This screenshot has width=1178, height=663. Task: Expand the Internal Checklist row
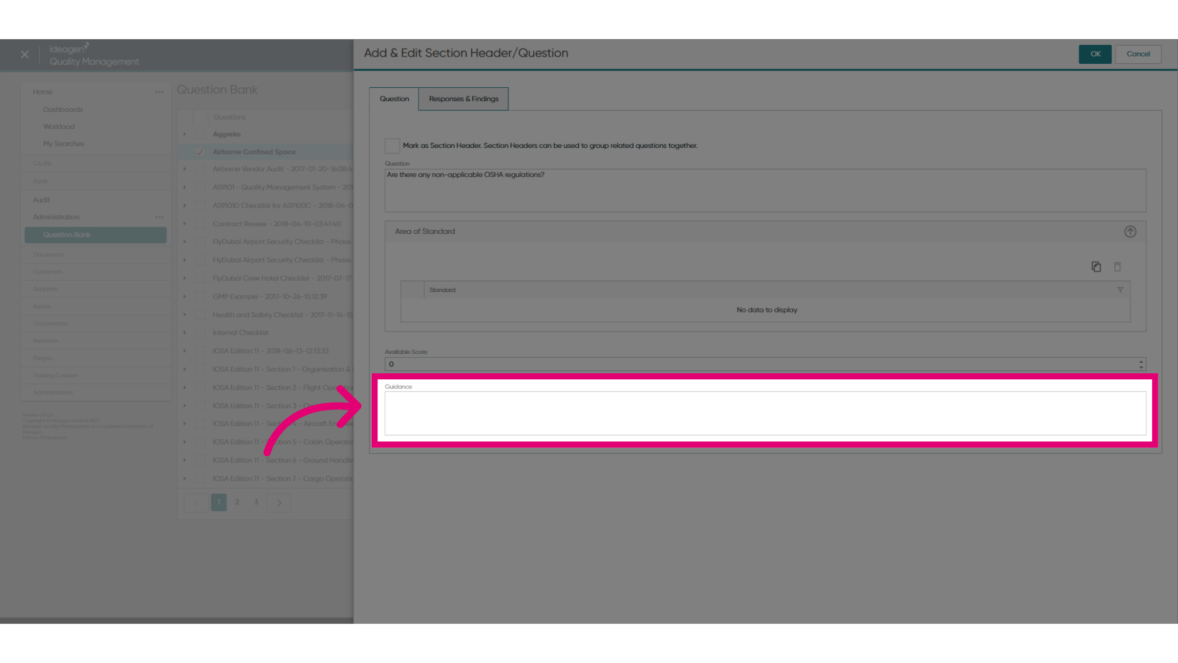[x=185, y=333]
